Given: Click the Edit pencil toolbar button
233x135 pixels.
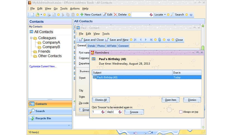Looking at the screenshot, I should pyautogui.click(x=108, y=15).
